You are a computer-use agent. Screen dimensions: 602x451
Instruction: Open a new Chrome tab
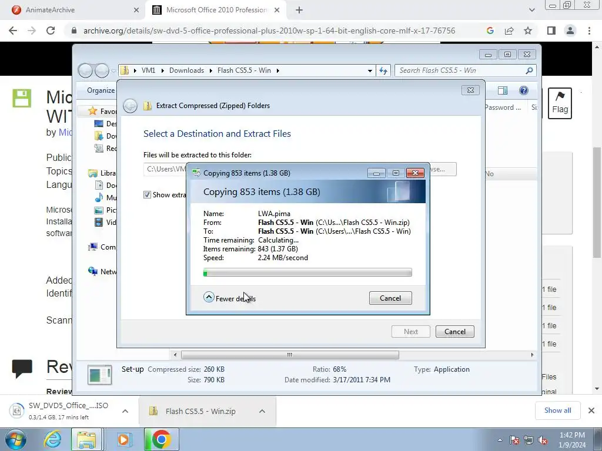[x=299, y=11]
